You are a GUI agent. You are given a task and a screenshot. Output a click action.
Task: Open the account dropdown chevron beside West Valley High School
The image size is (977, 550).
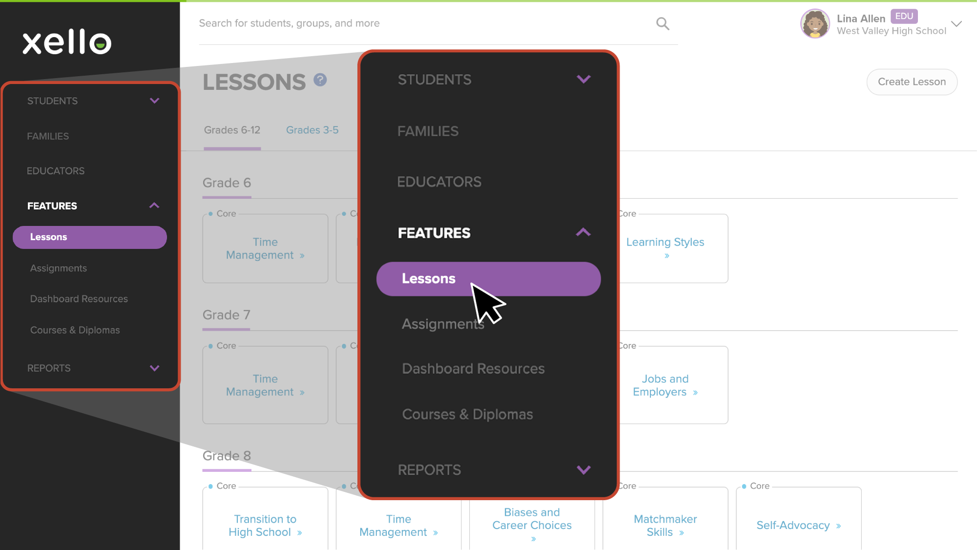(x=956, y=23)
